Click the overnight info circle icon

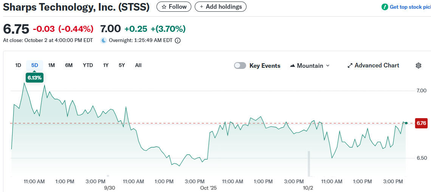tap(178, 41)
